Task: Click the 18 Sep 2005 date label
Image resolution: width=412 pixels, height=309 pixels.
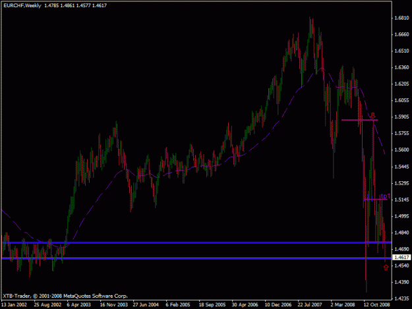Action: click(212, 305)
